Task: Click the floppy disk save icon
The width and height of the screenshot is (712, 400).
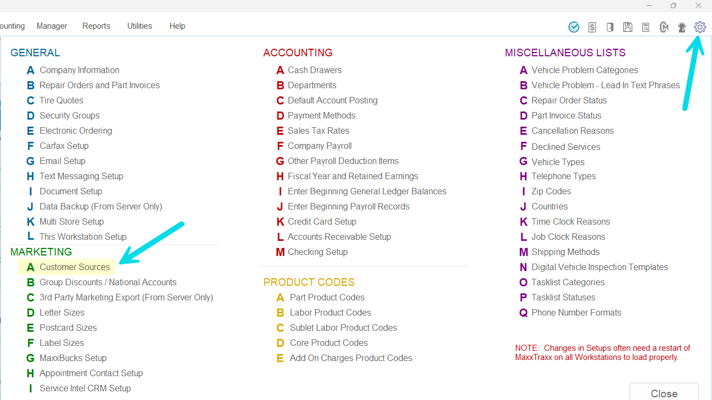Action: point(627,27)
